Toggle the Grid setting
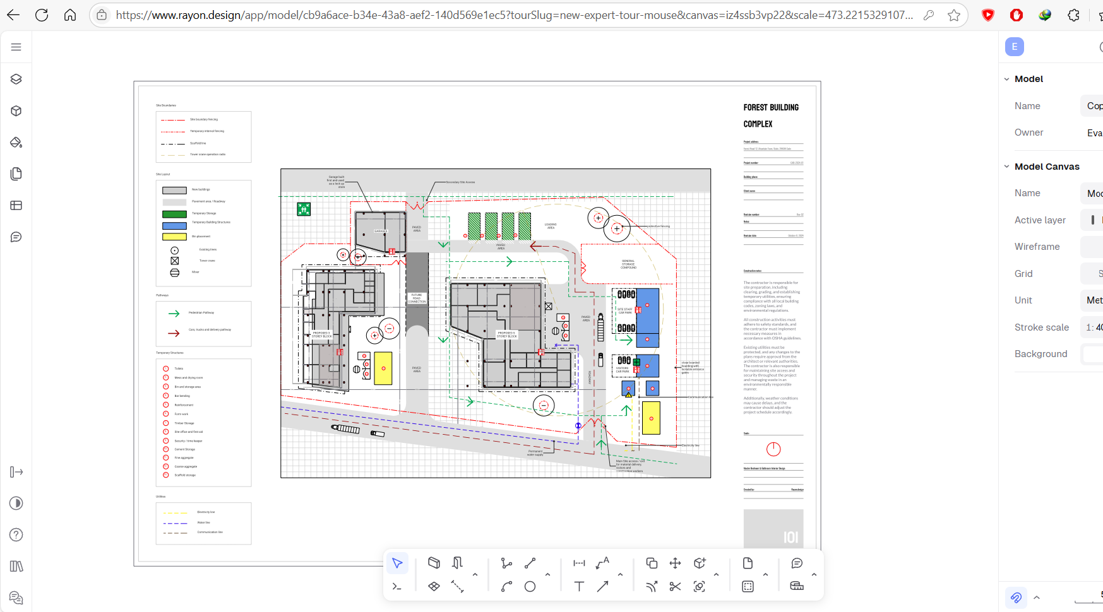 [1092, 274]
